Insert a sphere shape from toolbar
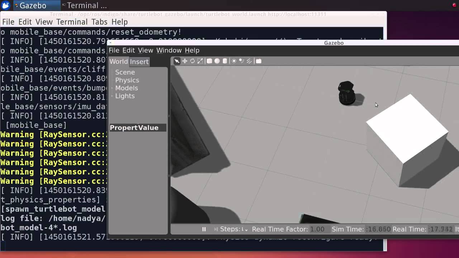The width and height of the screenshot is (459, 258). tap(217, 61)
